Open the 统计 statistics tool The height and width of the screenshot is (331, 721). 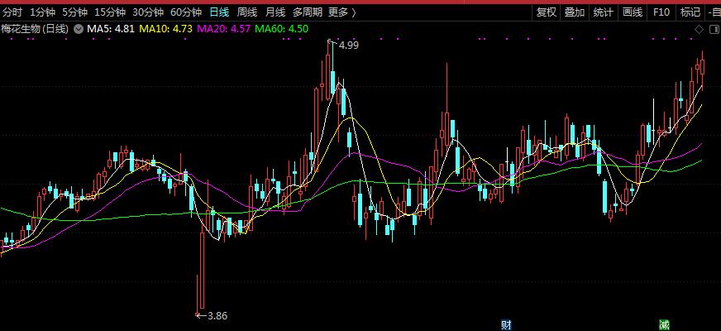604,12
